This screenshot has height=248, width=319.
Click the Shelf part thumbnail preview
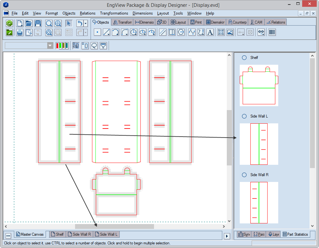(259, 85)
